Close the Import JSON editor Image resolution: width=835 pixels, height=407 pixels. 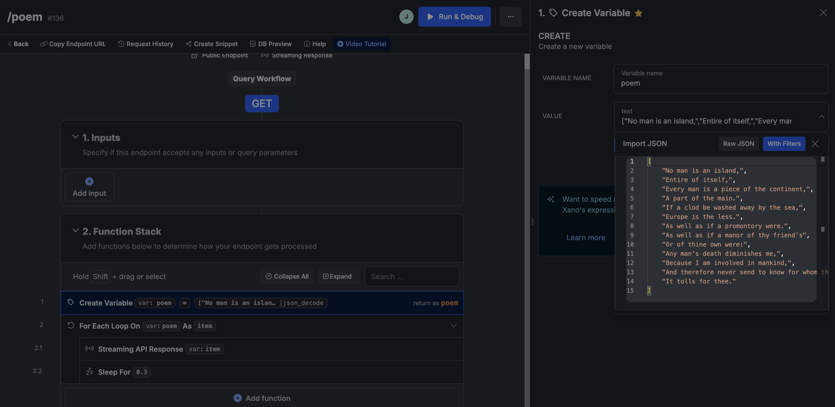tap(815, 144)
